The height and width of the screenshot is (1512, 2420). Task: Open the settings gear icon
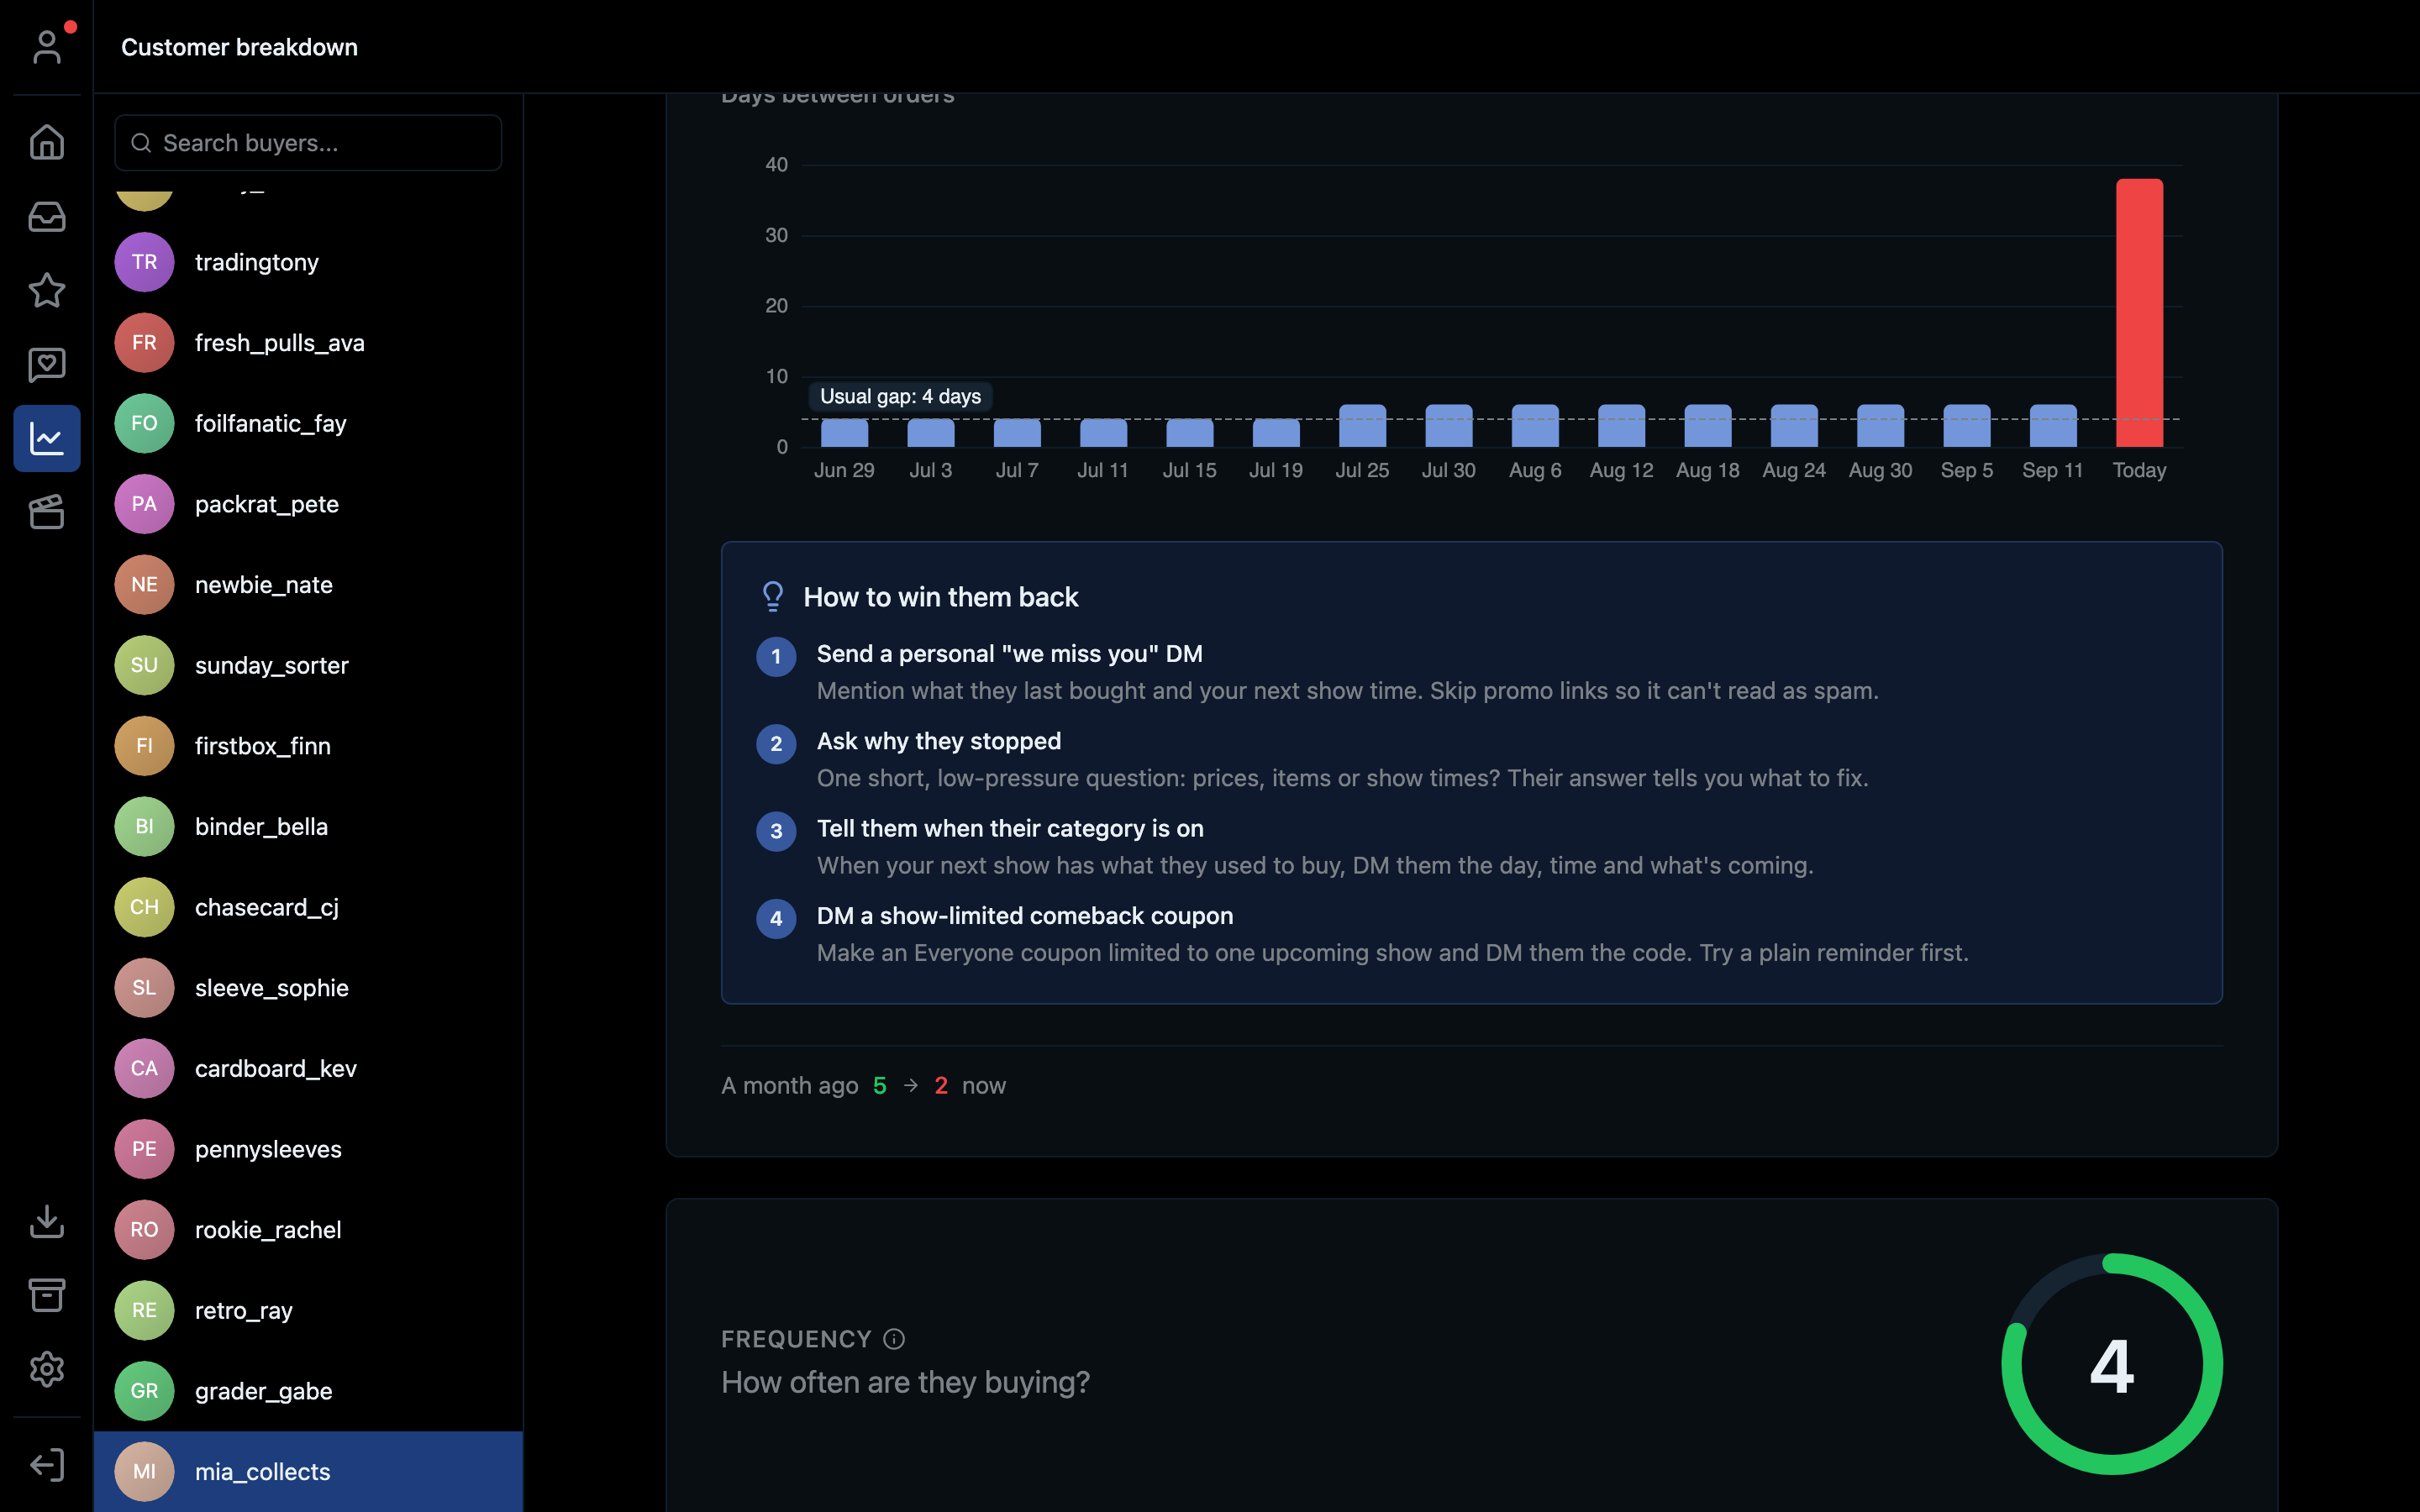47,1369
